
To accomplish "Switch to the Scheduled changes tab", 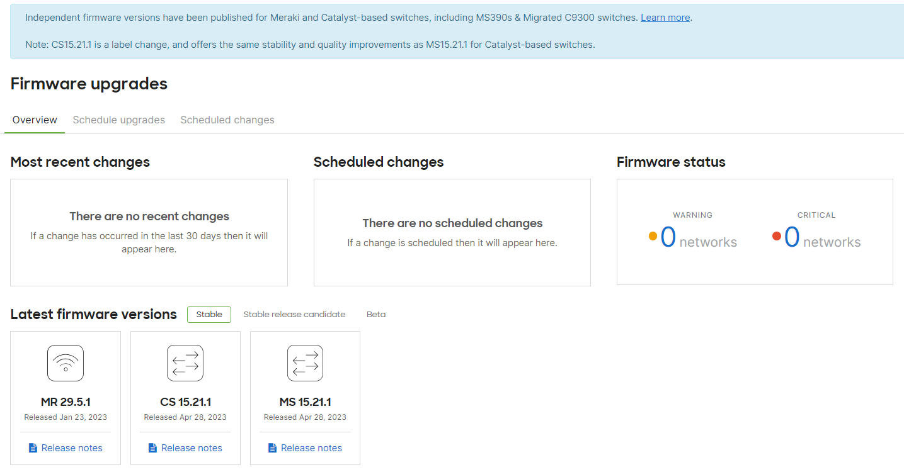I will point(227,120).
